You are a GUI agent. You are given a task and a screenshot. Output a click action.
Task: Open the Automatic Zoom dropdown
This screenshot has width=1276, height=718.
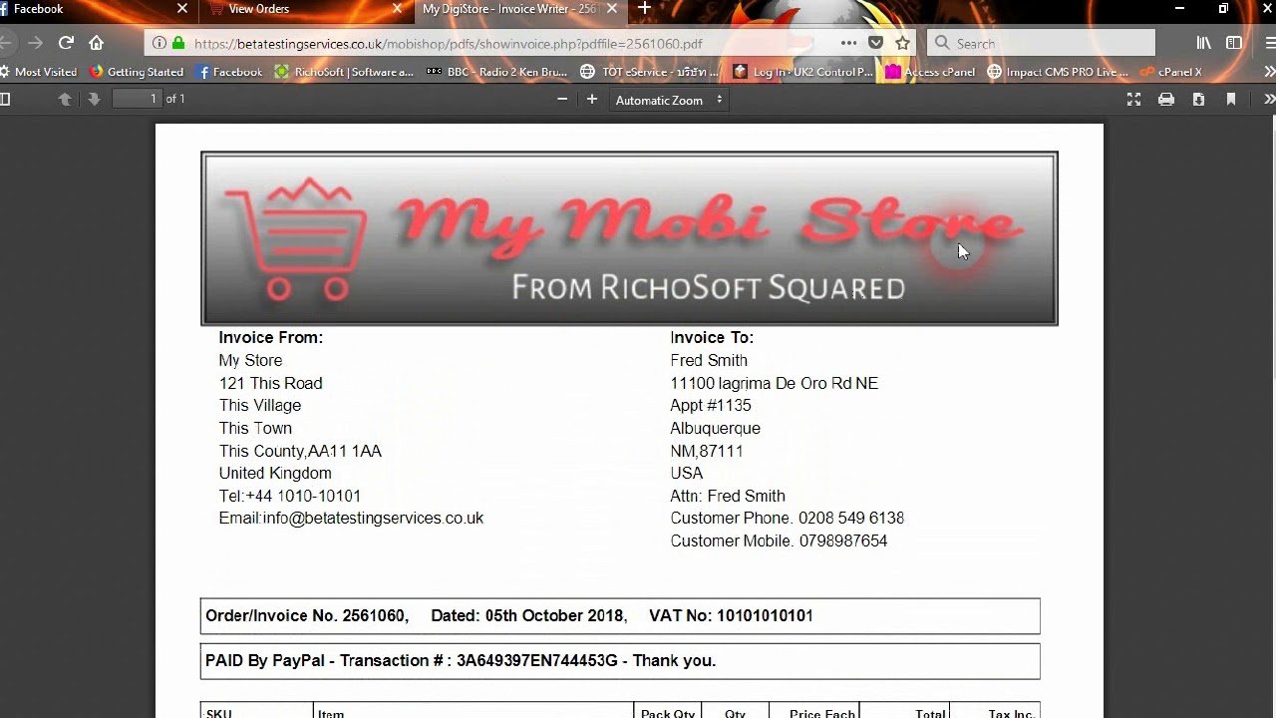tap(669, 100)
